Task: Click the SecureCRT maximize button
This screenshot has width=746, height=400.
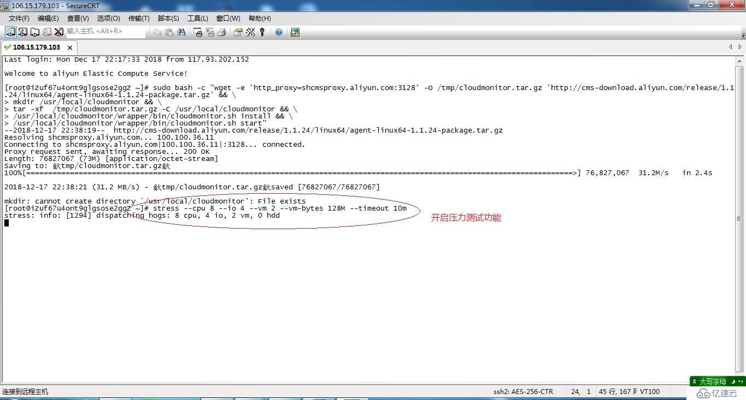Action: (712, 5)
